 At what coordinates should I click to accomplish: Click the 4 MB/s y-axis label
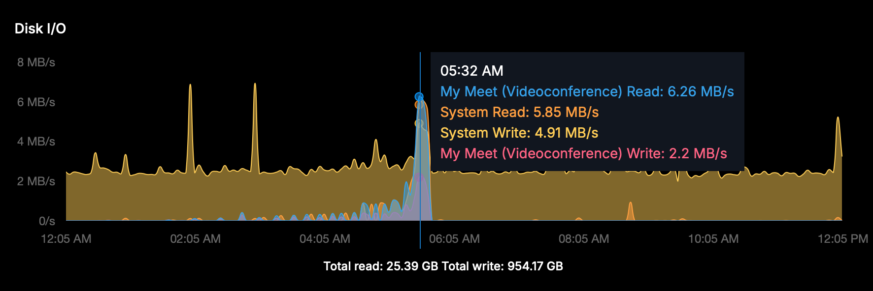(x=36, y=142)
